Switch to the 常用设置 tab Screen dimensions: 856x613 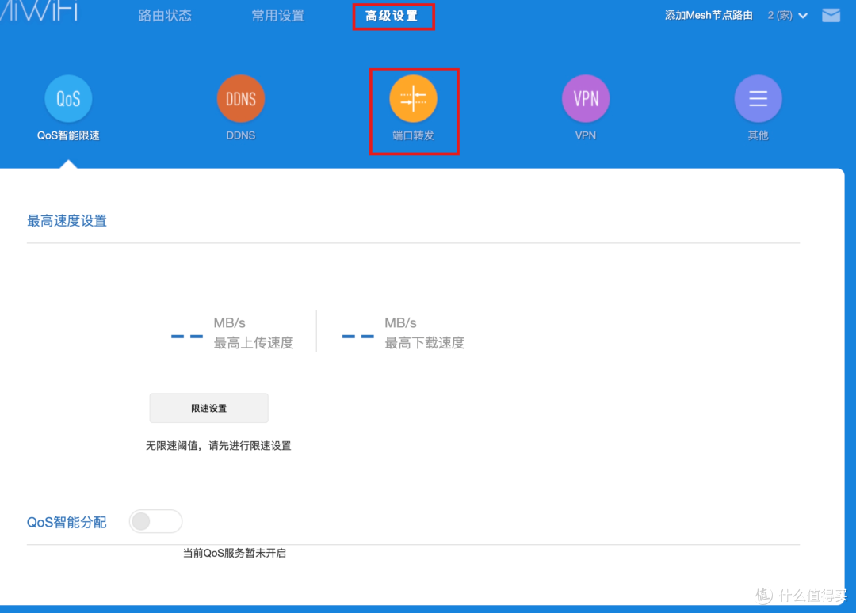[278, 14]
